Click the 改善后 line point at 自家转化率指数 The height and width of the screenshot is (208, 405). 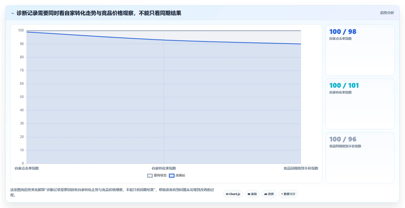pyautogui.click(x=164, y=40)
